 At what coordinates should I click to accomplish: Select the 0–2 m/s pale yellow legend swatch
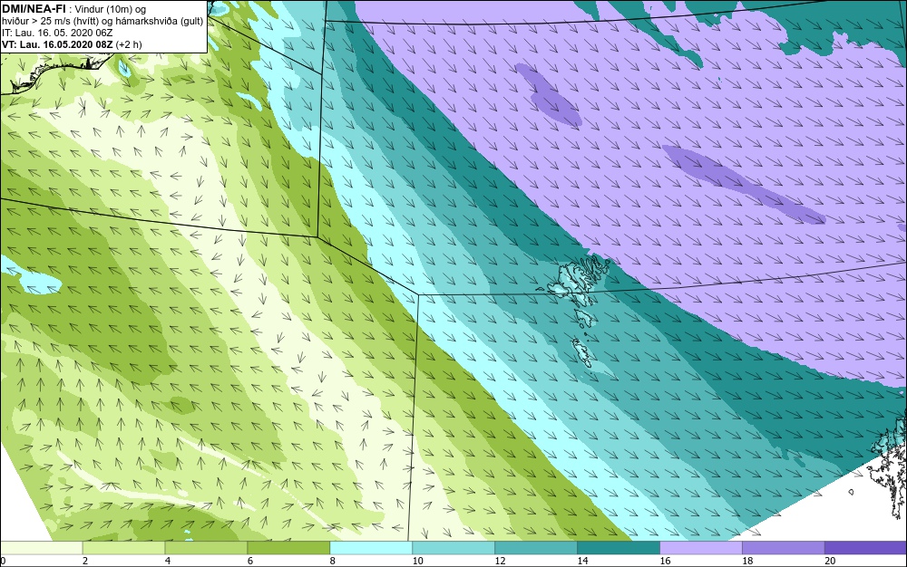coord(41,547)
